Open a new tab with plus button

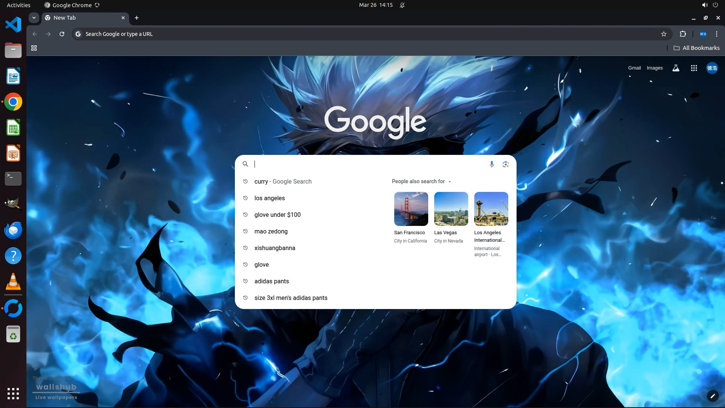point(137,18)
